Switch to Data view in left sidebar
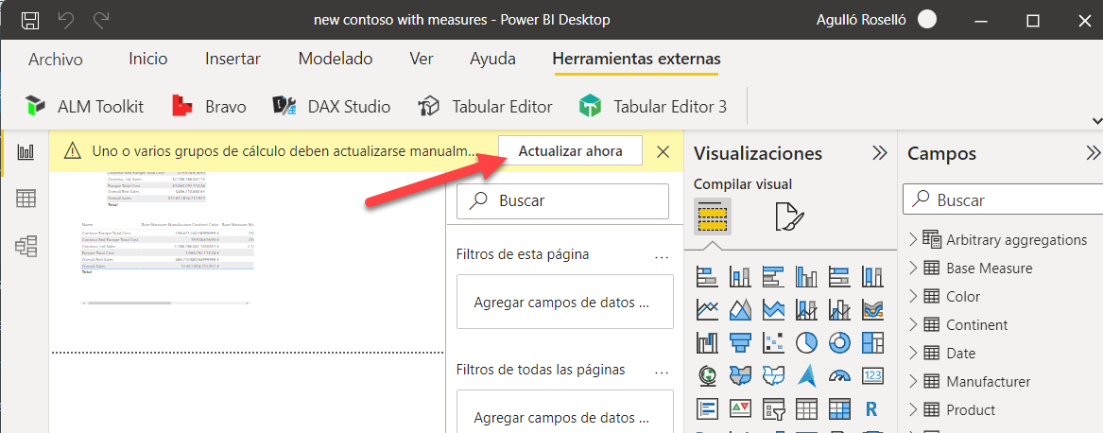Viewport: 1103px width, 433px height. [x=26, y=199]
